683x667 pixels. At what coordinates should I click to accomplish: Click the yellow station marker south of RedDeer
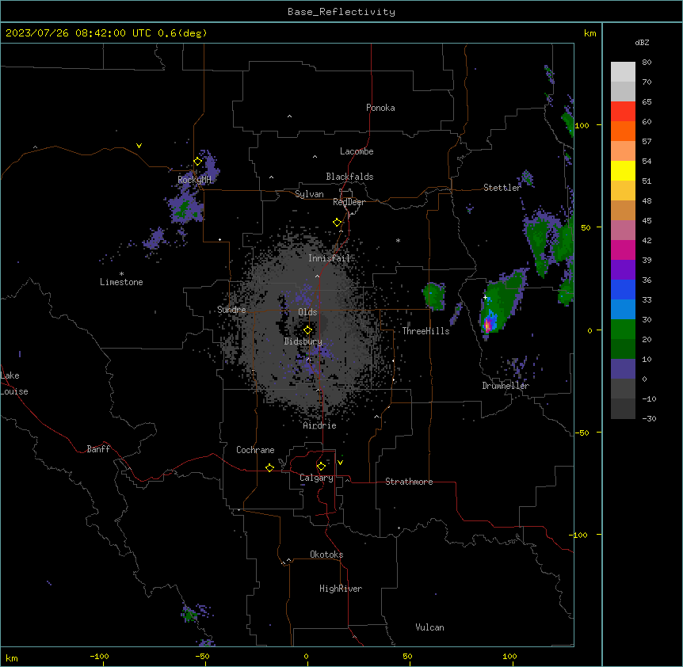coord(337,223)
